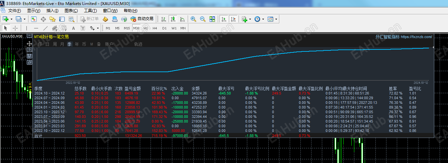
Task: Switch to line chart display
Action: (182, 19)
